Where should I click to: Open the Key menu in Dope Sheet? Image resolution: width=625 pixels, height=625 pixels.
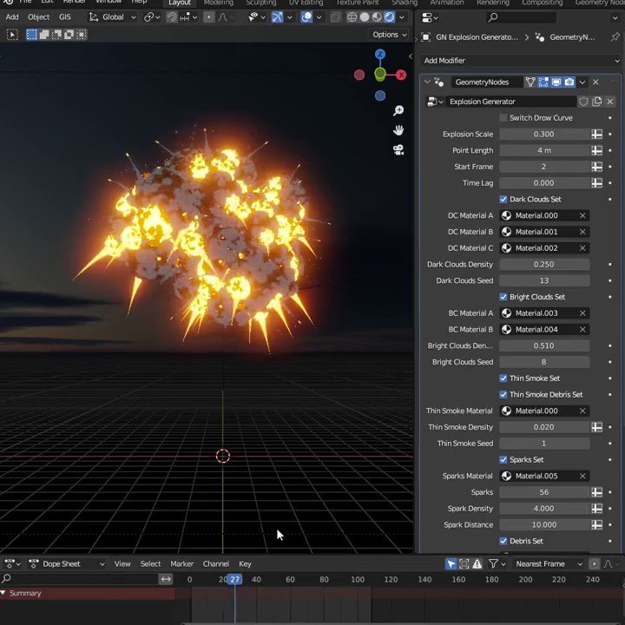tap(245, 563)
